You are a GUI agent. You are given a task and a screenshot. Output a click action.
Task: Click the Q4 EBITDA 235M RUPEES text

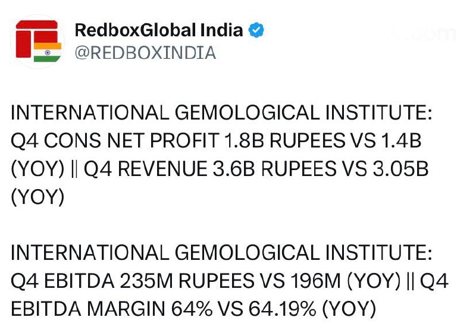point(132,281)
